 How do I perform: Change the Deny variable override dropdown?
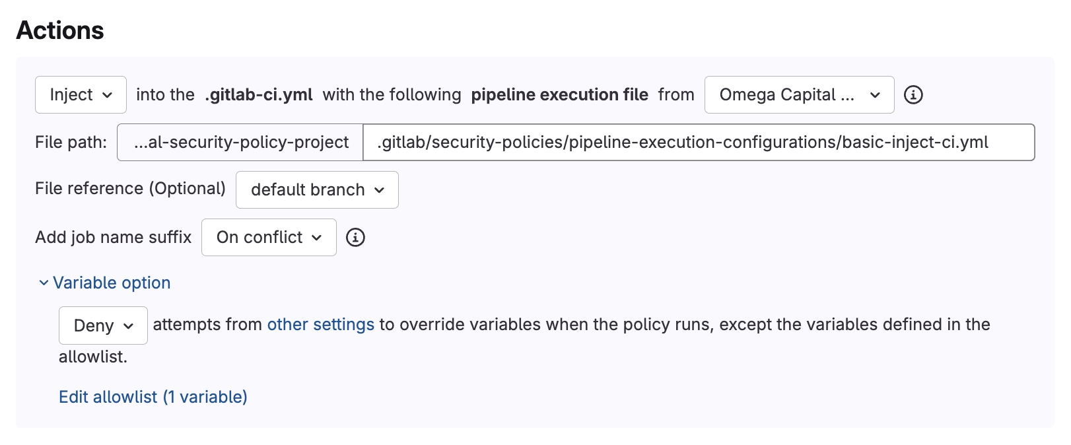click(103, 325)
